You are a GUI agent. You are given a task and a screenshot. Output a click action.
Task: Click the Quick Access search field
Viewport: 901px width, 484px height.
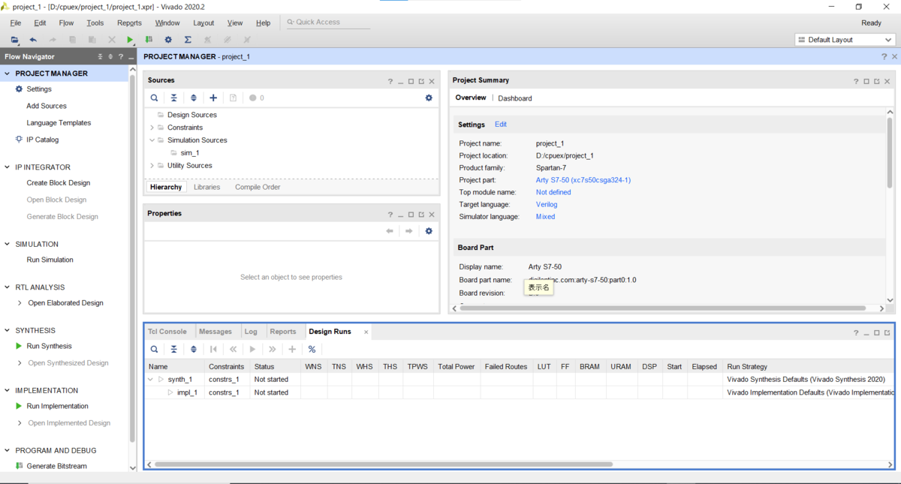[328, 23]
